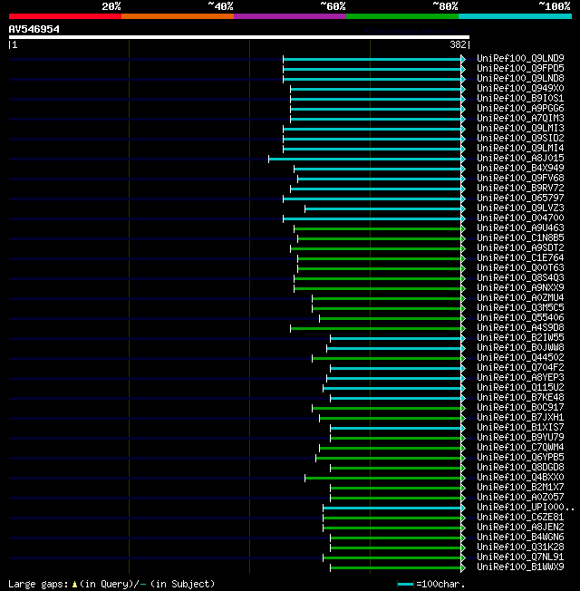Click the UniRef100_Q9LND9 hit label
580x591 pixels.
[520, 58]
